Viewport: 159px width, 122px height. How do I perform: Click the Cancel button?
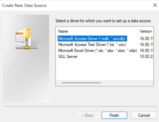pyautogui.click(x=144, y=115)
